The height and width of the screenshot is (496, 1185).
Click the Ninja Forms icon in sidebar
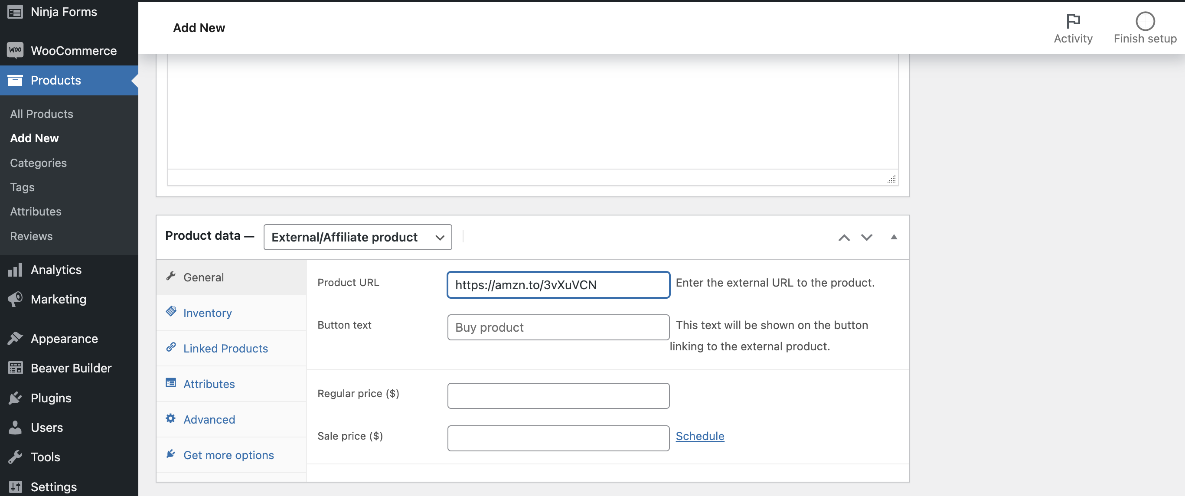[x=15, y=10]
